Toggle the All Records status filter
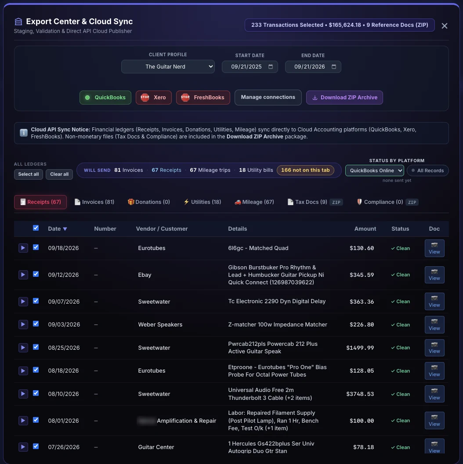This screenshot has width=463, height=464. [x=428, y=170]
